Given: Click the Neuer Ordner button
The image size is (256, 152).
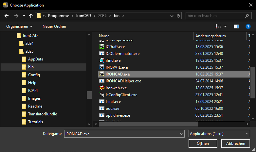Looking at the screenshot, I should pos(54,26).
